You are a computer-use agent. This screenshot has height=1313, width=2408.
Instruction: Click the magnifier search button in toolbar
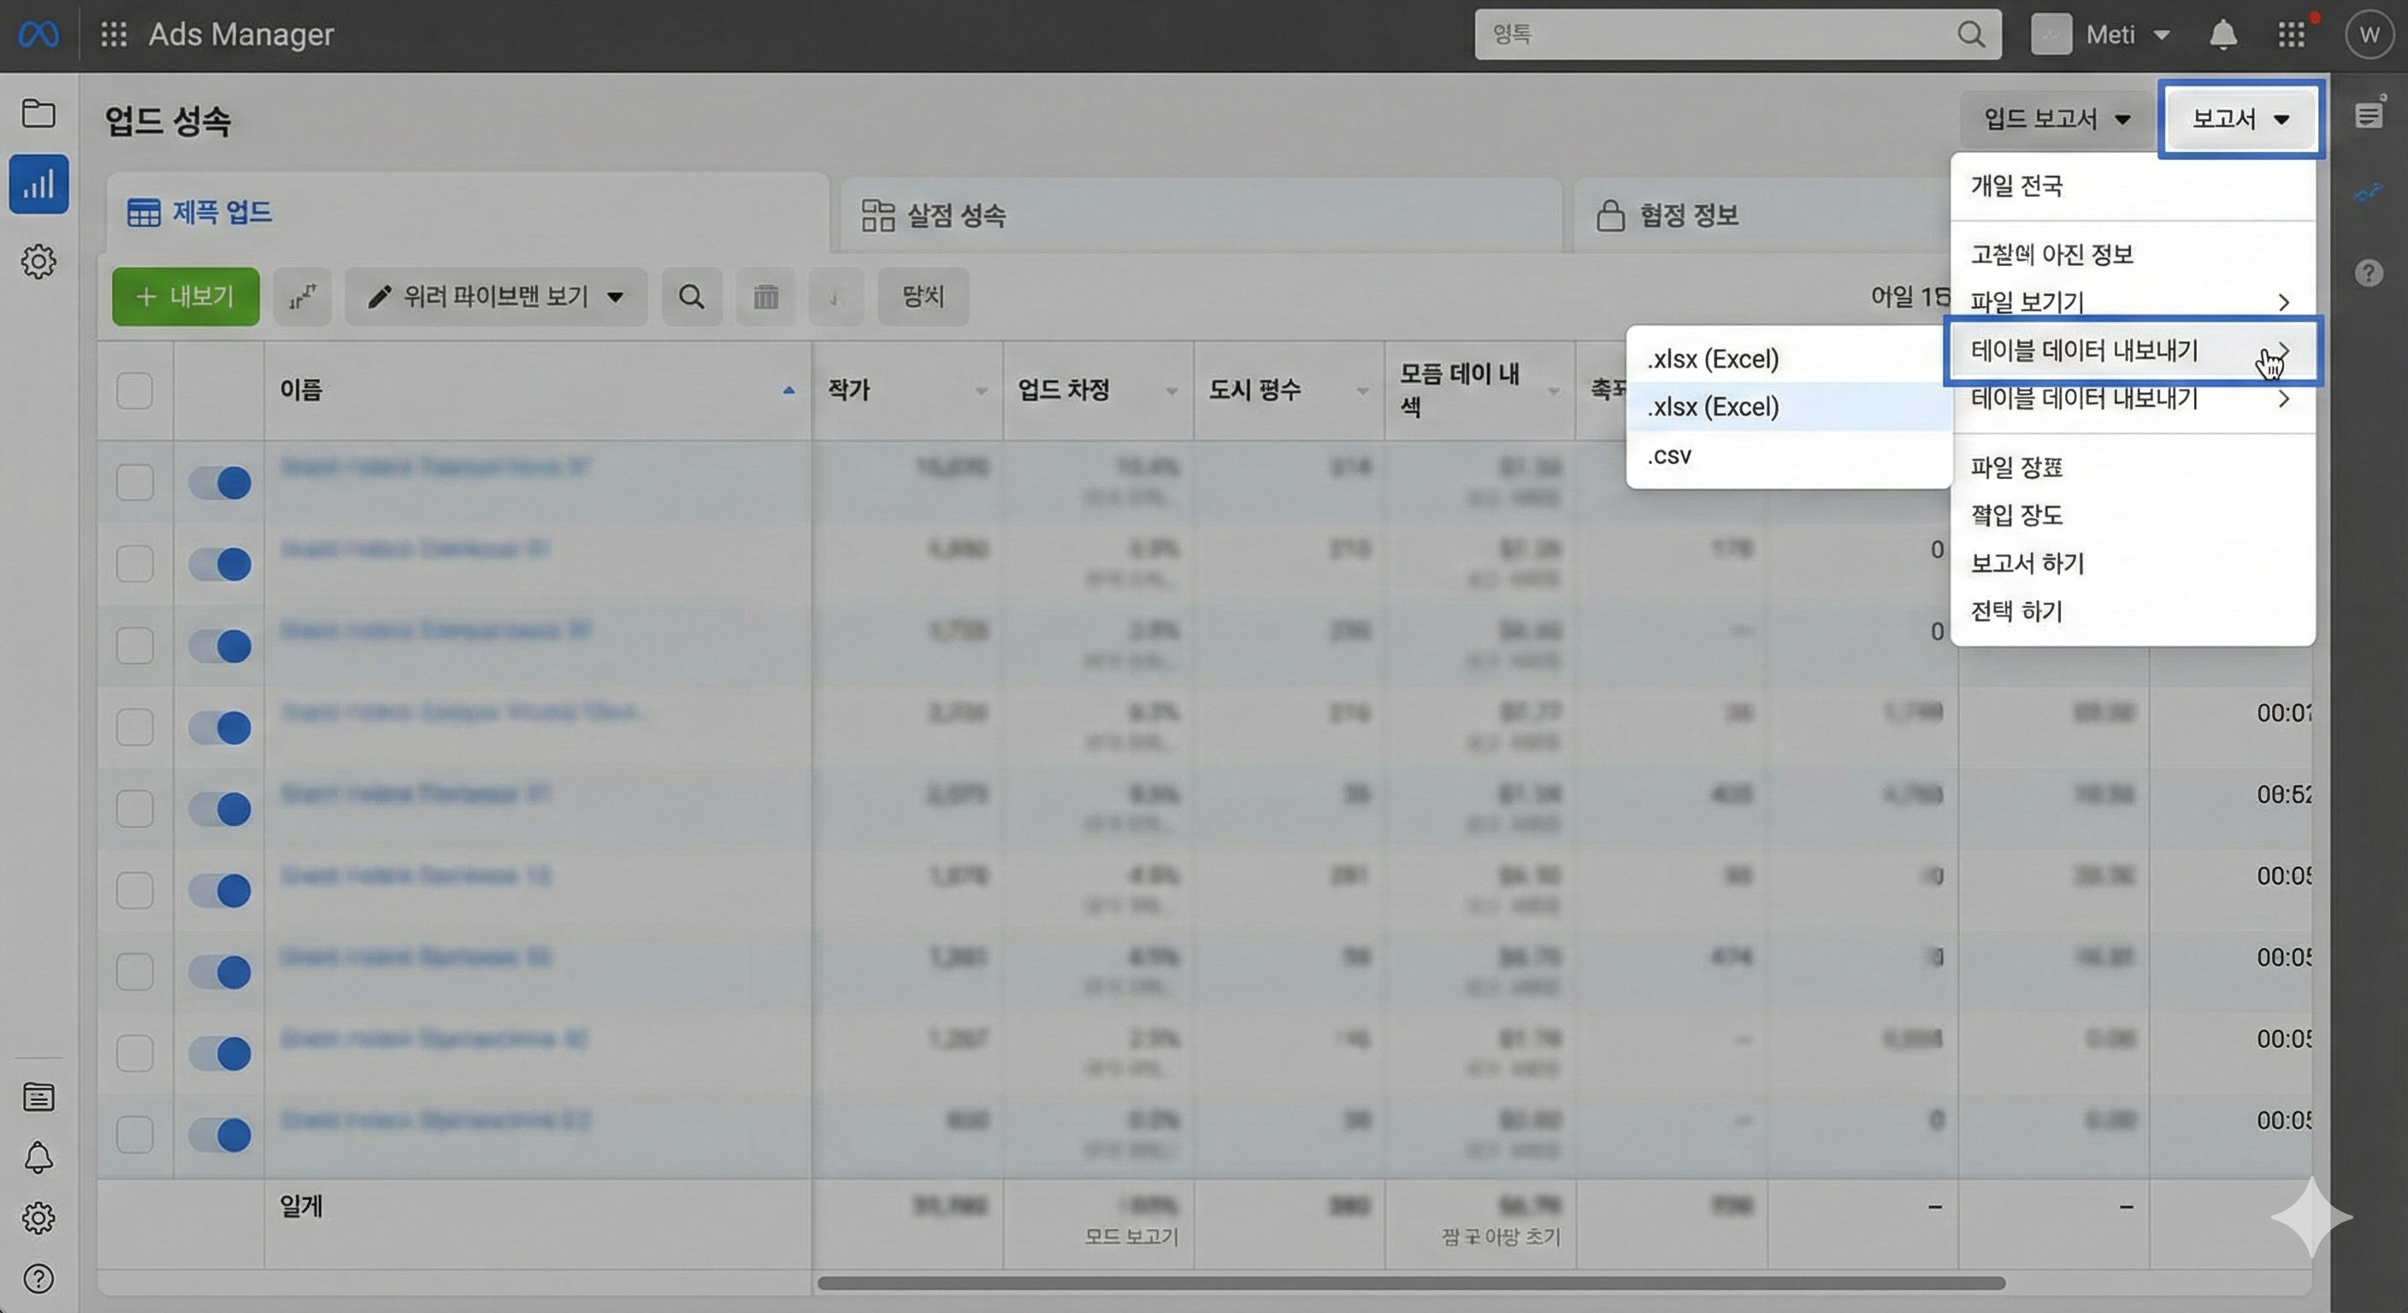click(x=691, y=297)
